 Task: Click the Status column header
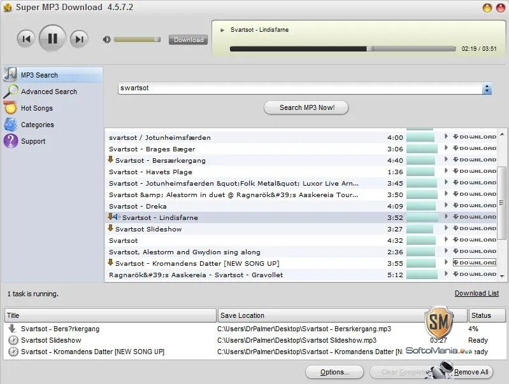pos(487,315)
